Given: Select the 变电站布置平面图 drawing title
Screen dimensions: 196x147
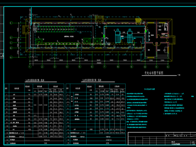Looking at the screenshot, I should (x=154, y=73).
